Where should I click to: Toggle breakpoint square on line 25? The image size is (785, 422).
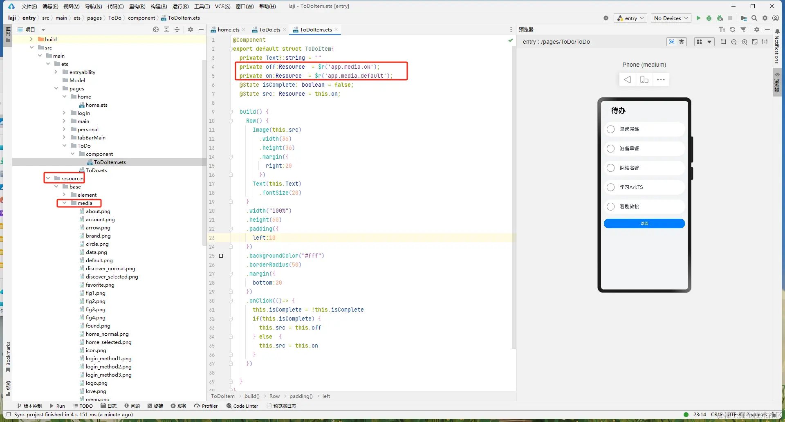click(x=221, y=256)
